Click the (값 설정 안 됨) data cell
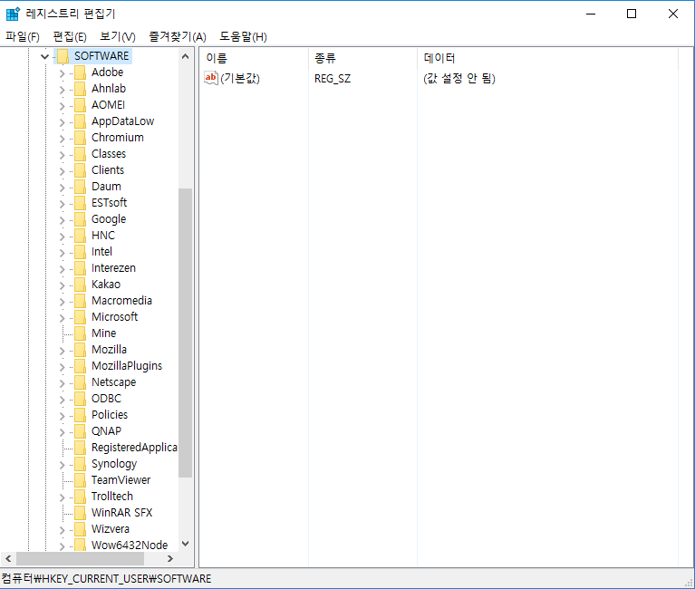695x589 pixels. click(x=459, y=79)
